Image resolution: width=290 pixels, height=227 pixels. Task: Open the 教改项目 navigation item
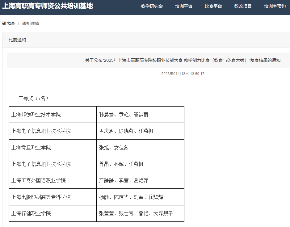(x=243, y=6)
